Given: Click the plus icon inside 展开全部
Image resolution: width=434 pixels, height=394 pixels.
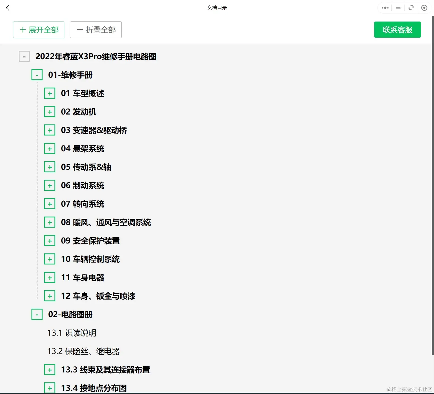Looking at the screenshot, I should [22, 29].
